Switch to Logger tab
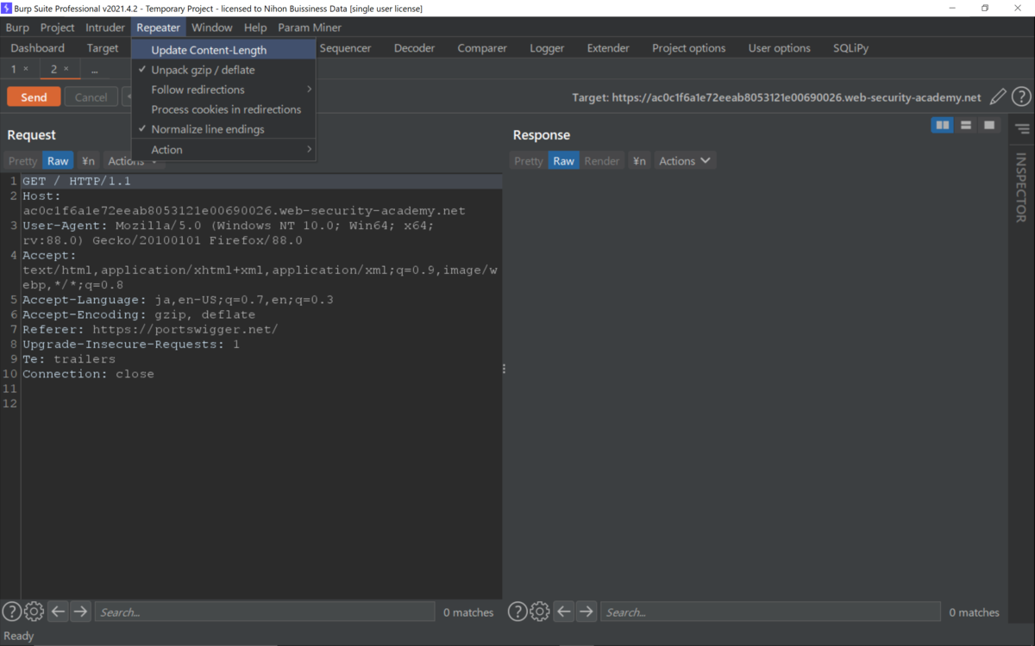1035x646 pixels. [x=547, y=48]
